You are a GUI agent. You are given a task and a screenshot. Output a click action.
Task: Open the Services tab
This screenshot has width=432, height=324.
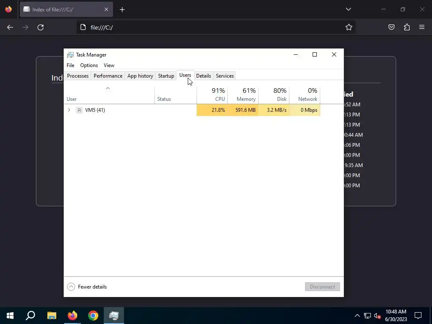point(224,76)
